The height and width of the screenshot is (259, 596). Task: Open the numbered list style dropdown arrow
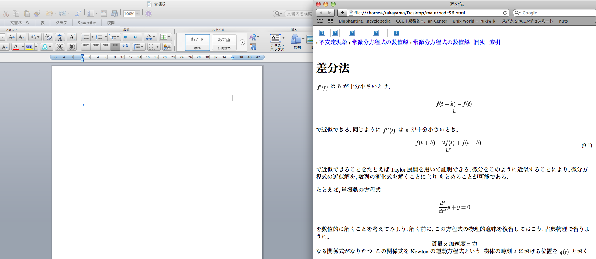(x=106, y=37)
